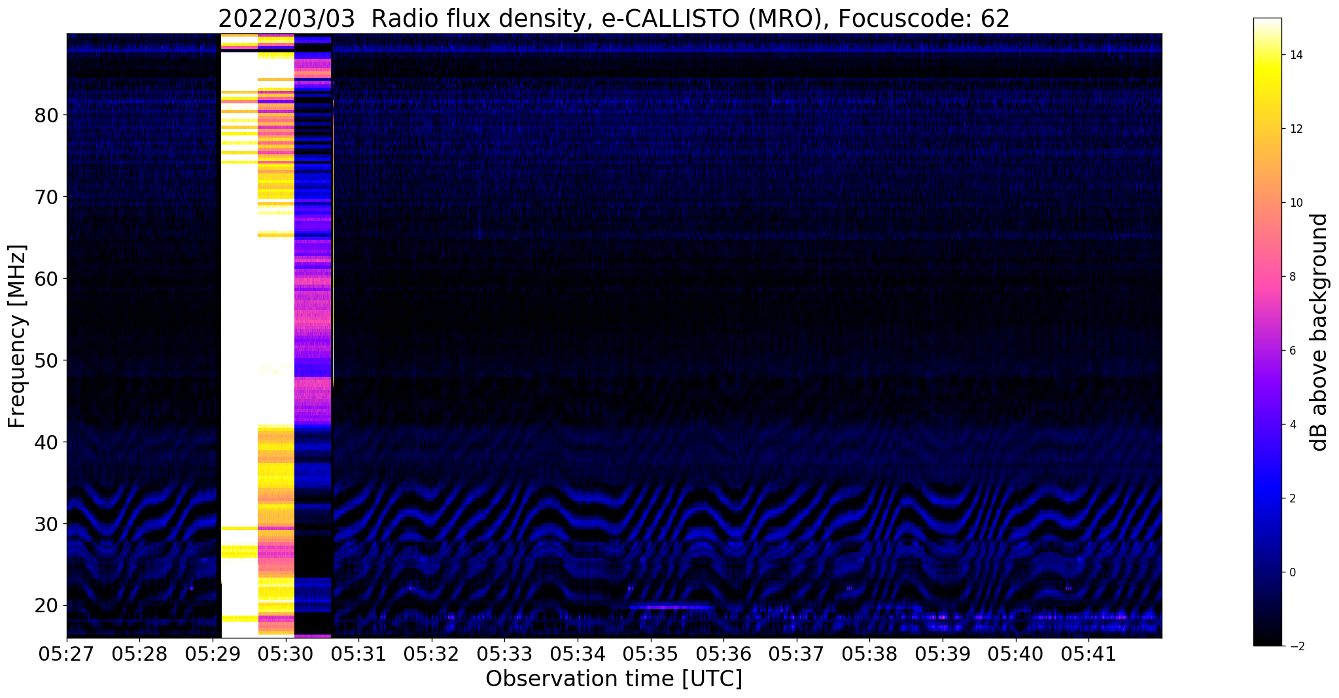Click the 05:32 time tick label
1339x698 pixels.
[431, 654]
